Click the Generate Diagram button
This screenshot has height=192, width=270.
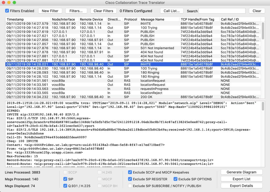click(241, 172)
